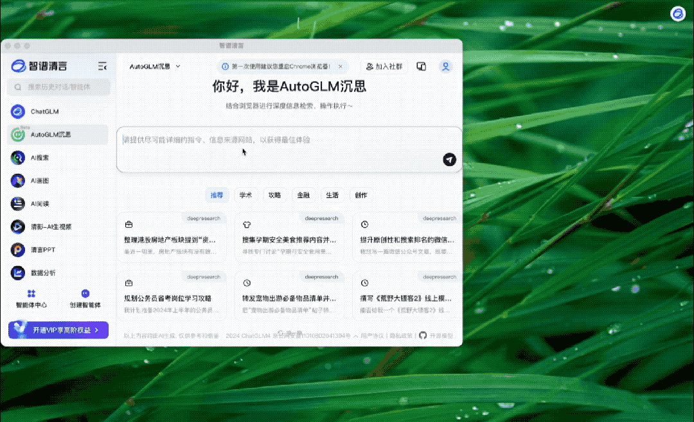Image resolution: width=694 pixels, height=422 pixels.
Task: Open ChatGLM from the sidebar
Action: point(58,112)
